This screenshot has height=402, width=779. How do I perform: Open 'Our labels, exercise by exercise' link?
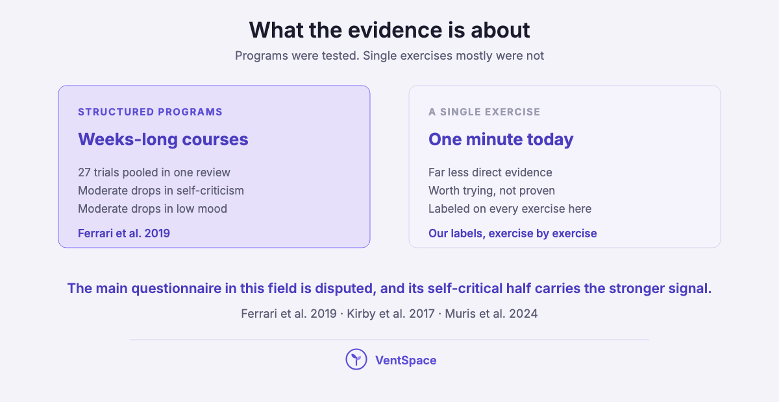[x=513, y=233]
